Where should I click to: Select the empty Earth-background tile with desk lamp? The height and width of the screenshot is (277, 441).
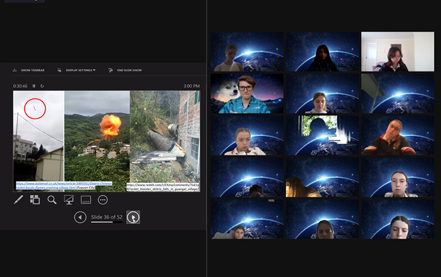pos(398,94)
